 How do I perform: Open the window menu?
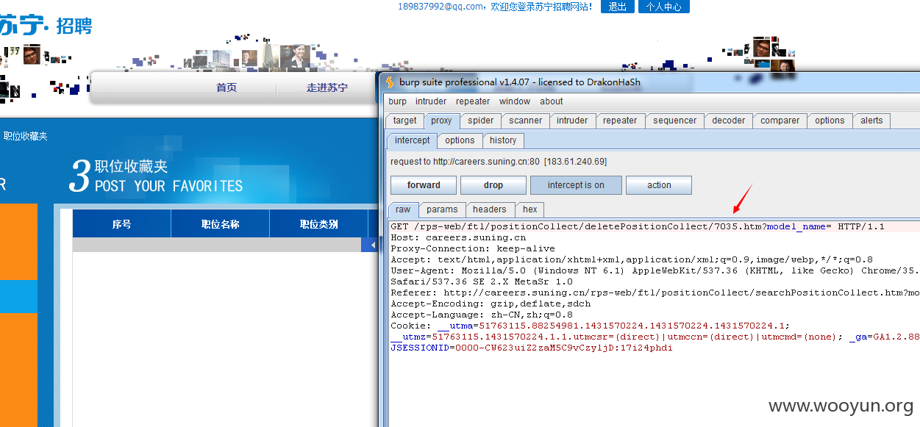pyautogui.click(x=515, y=101)
